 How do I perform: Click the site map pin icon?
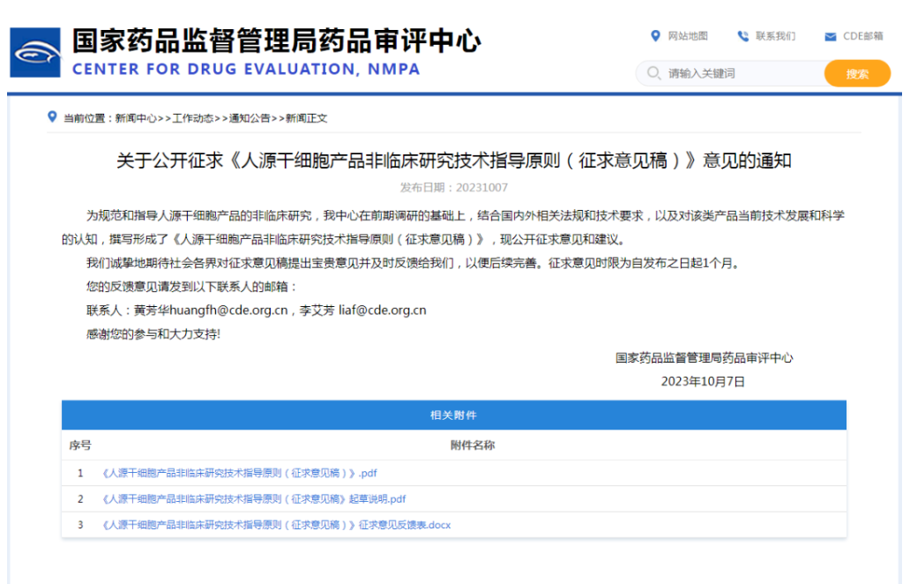655,36
